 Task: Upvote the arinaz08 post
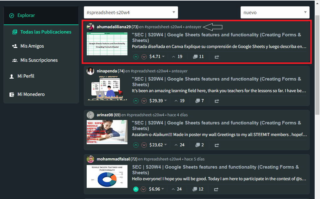pyautogui.click(x=136, y=145)
